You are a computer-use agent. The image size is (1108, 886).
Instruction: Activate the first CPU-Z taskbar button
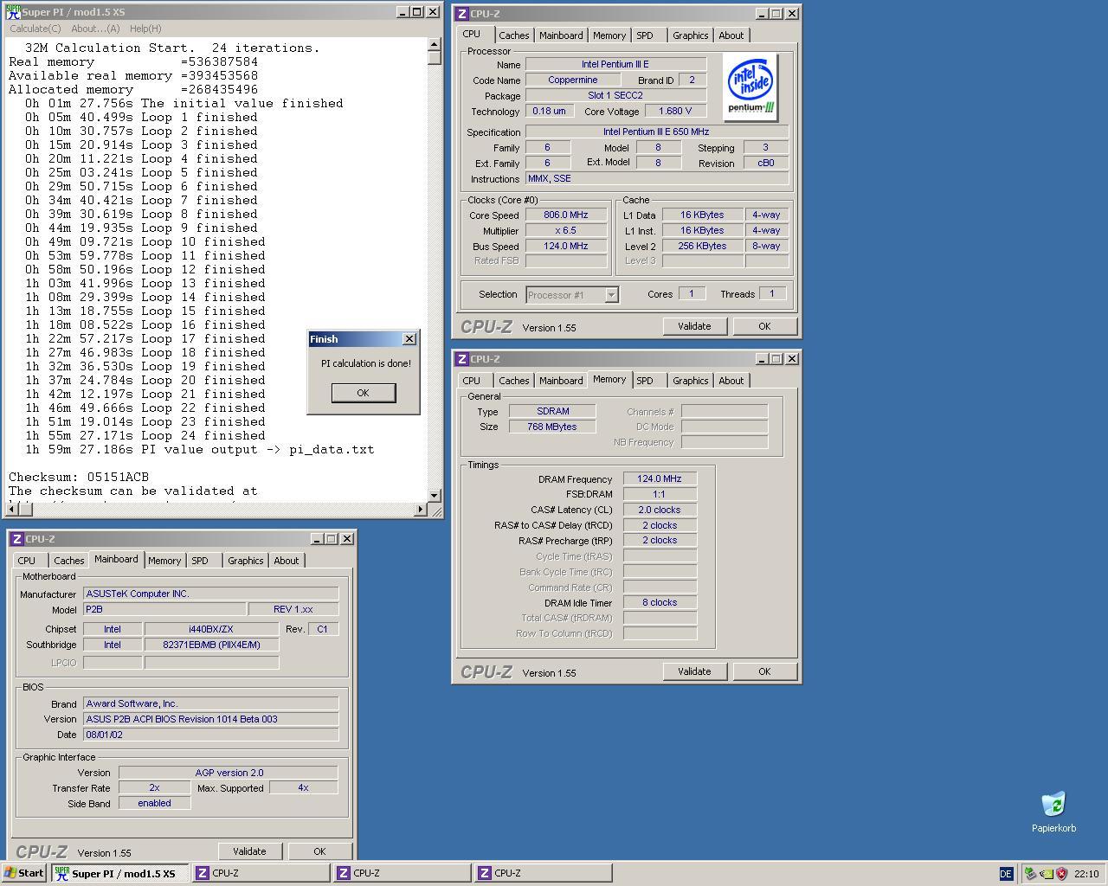coord(261,873)
